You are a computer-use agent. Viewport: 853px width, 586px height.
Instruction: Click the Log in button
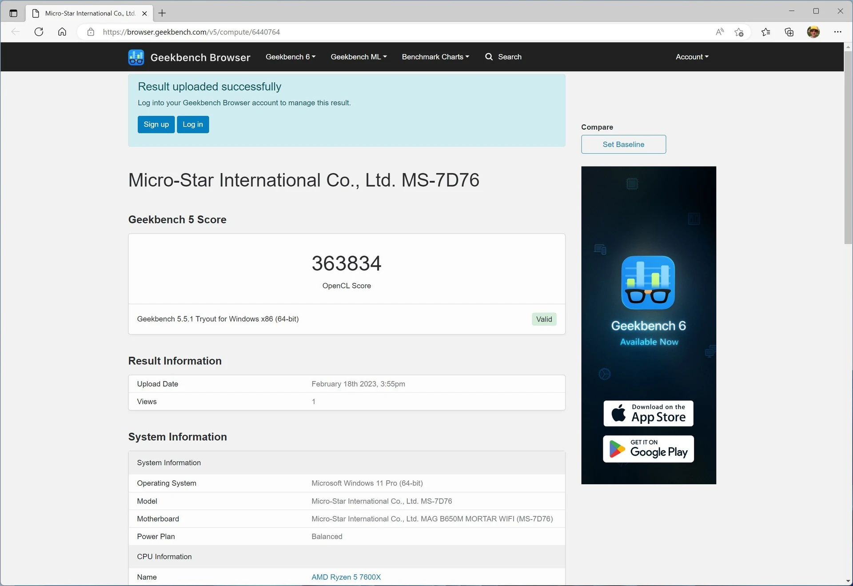[193, 124]
